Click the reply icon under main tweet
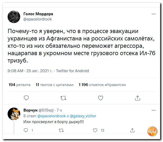Image resolution: width=163 pixels, height=142 pixels. [26, 98]
